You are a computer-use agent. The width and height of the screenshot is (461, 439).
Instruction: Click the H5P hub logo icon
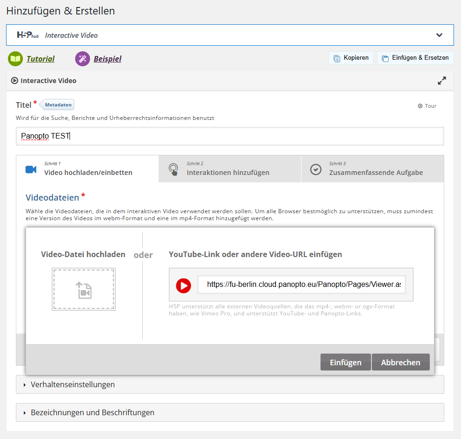[x=28, y=35]
